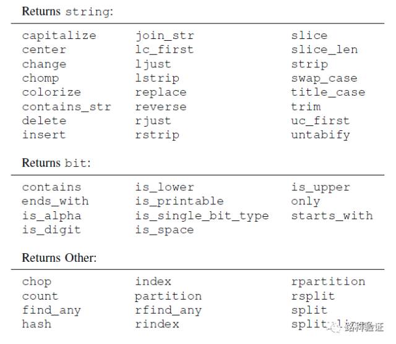Select contains_str in first column
This screenshot has width=396, height=344.
(67, 107)
